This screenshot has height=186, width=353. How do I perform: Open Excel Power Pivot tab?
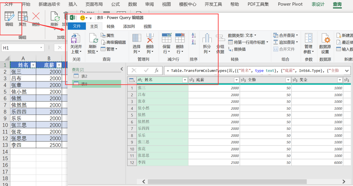click(x=290, y=4)
